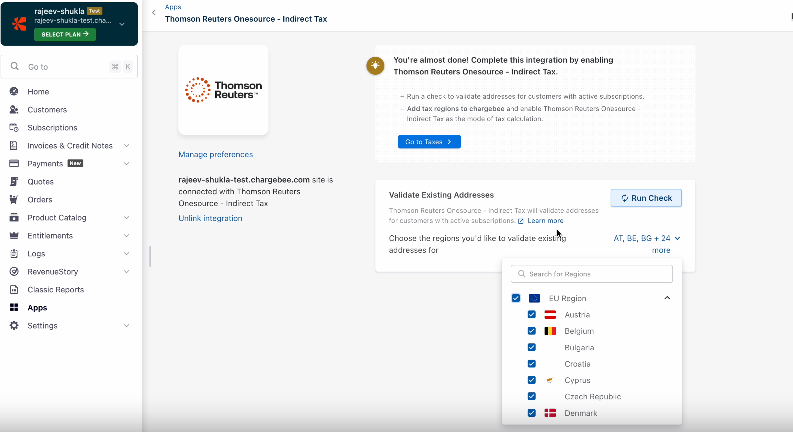
Task: Uncheck the EU Region checkbox
Action: (x=516, y=298)
